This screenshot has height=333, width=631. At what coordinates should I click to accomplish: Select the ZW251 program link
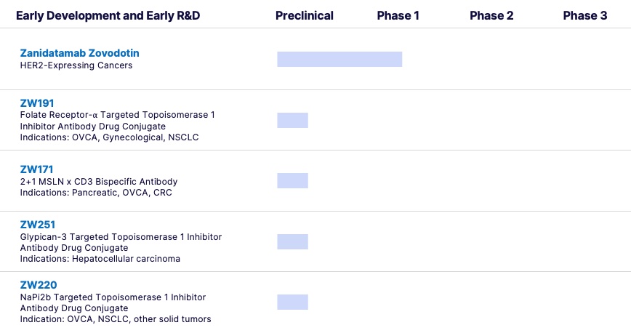pos(38,225)
